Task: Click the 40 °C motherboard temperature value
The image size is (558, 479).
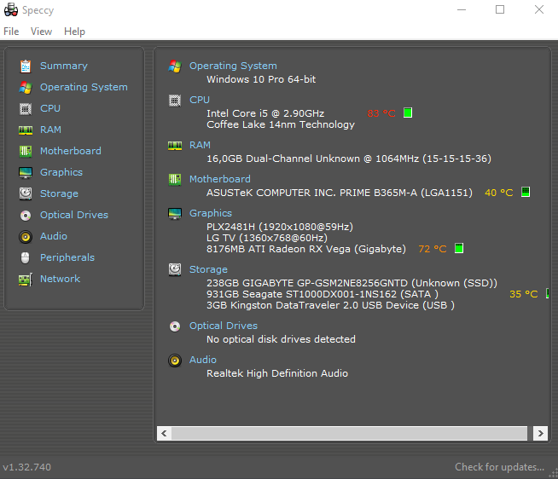Action: tap(498, 193)
